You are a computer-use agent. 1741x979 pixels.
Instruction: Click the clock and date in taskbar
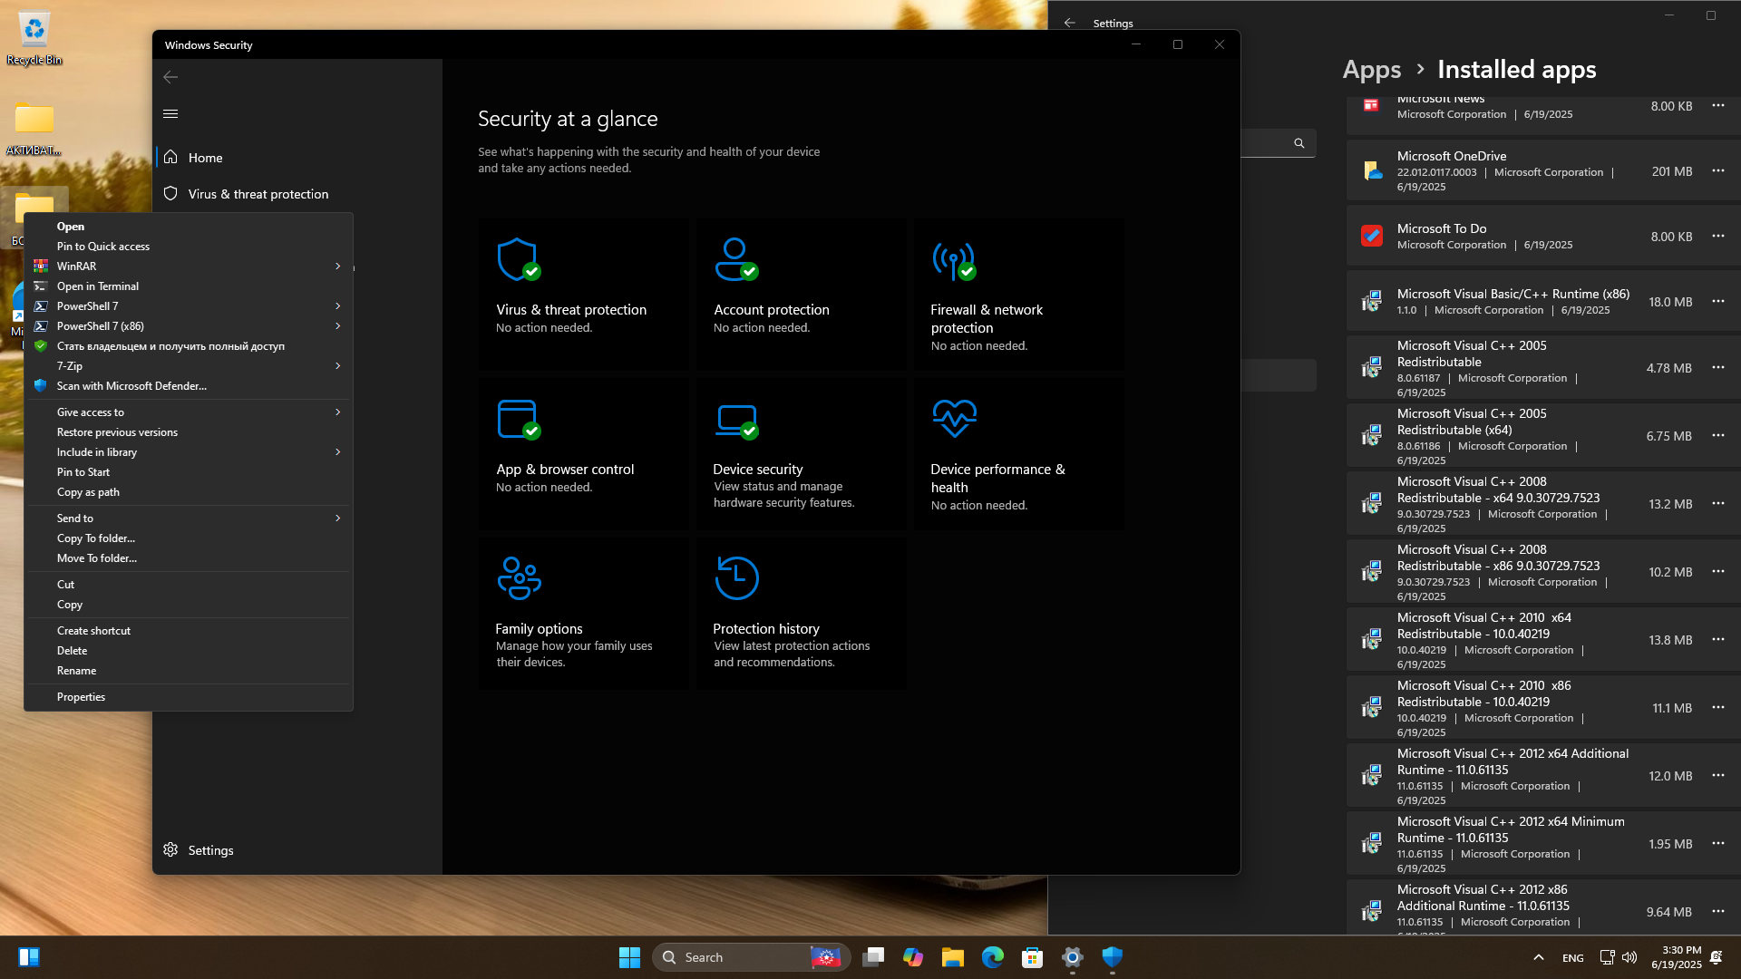coord(1677,957)
